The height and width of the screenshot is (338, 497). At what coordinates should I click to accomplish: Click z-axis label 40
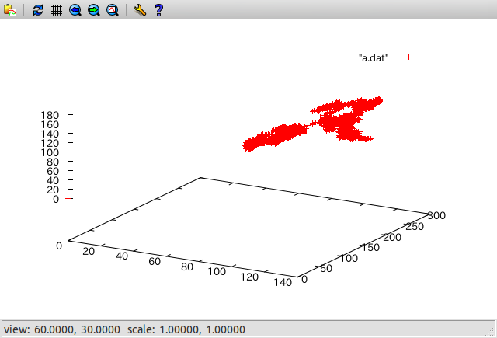coord(53,180)
